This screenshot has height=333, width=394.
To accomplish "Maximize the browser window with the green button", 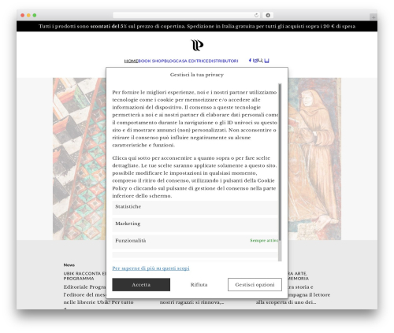I will point(35,15).
